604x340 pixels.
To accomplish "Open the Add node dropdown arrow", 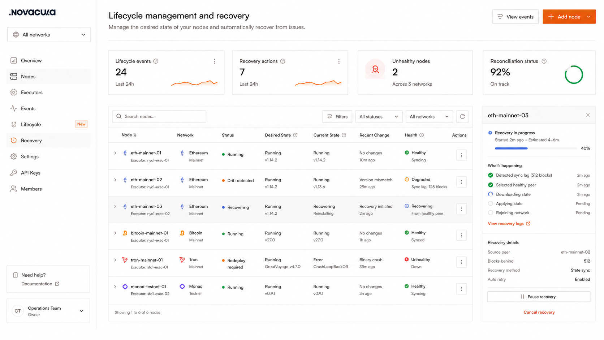I will point(589,17).
